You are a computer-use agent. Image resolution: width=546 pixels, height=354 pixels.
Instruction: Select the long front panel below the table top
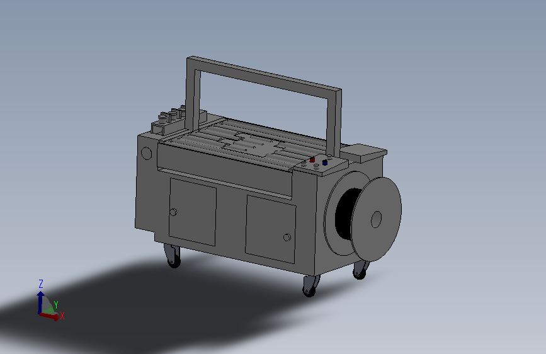225,170
